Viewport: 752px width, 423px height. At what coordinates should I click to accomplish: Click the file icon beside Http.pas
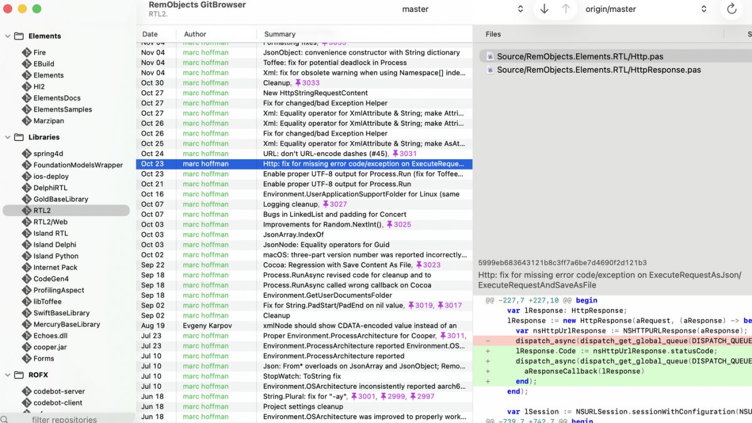tap(489, 56)
